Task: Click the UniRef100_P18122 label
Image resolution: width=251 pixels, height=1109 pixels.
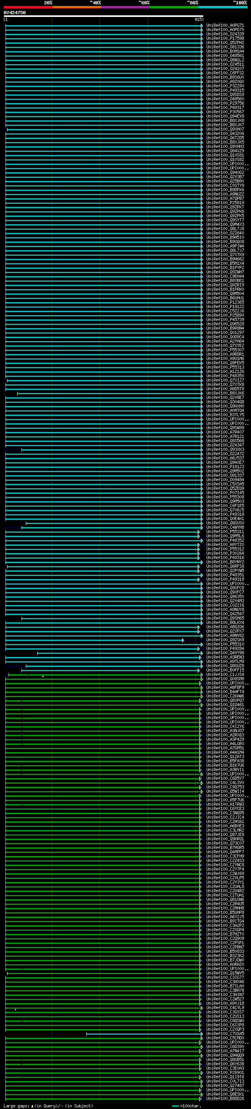Action: tap(225, 306)
